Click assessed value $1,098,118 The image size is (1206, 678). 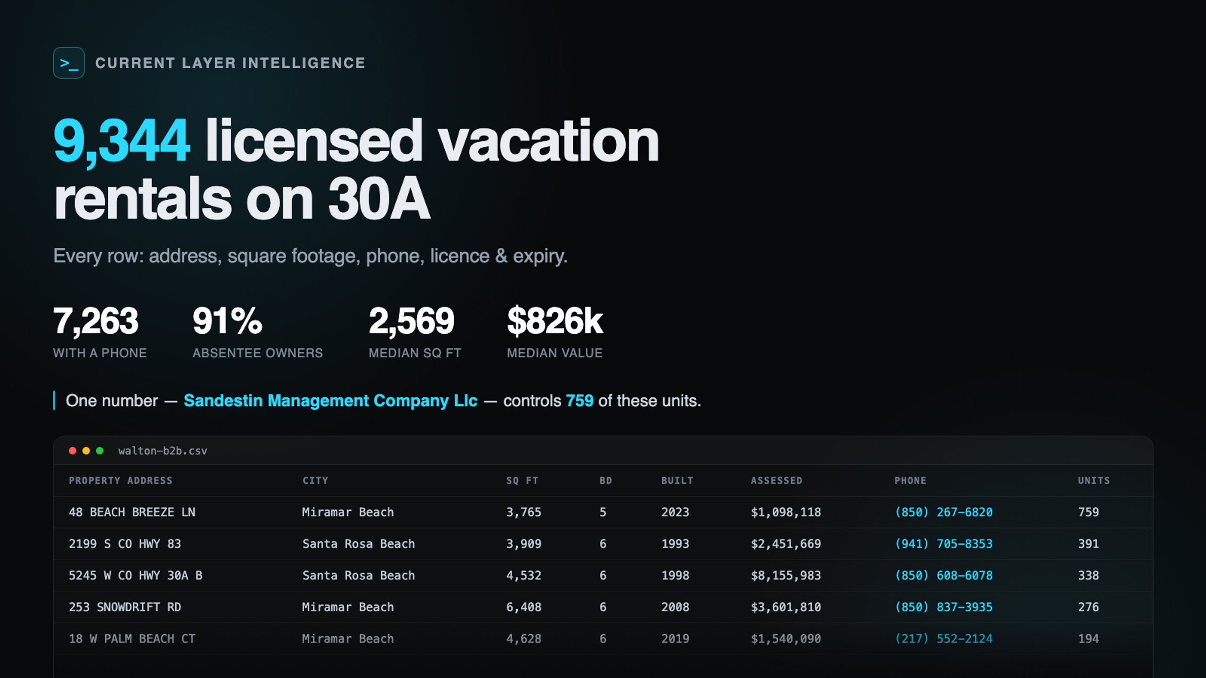coord(786,512)
